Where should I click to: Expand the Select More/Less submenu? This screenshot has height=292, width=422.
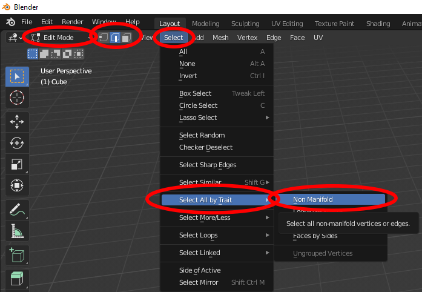tap(217, 217)
